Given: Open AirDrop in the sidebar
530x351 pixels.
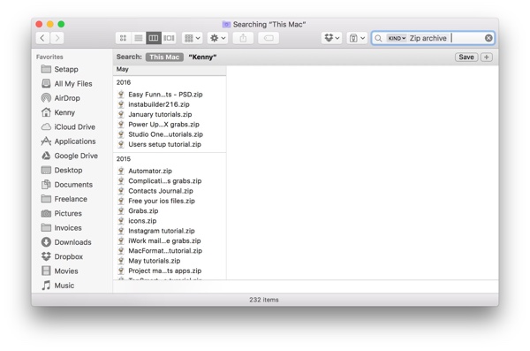Looking at the screenshot, I should pos(60,98).
